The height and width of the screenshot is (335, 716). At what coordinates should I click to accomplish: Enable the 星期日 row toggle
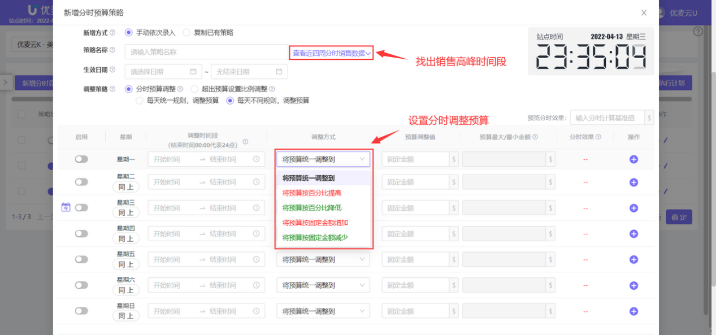81,310
